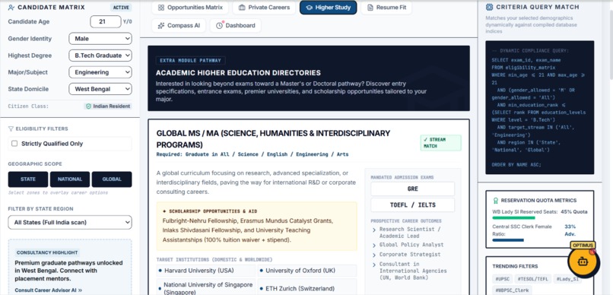Click the Private Careers building icon
Screen dimensions: 613x295
tap(242, 8)
